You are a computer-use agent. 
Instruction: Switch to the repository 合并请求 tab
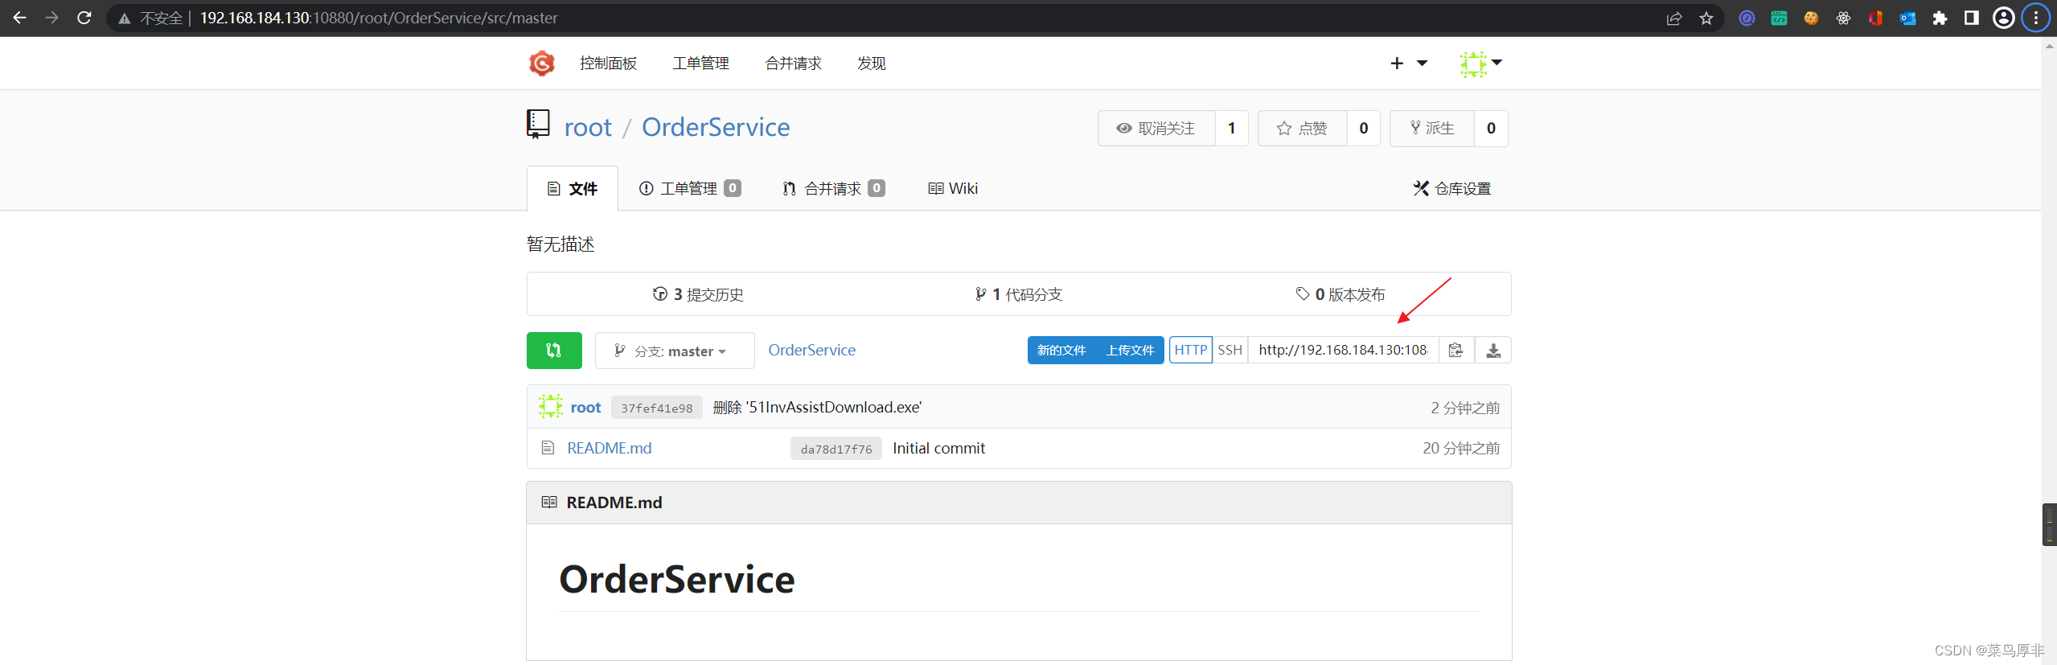[834, 189]
